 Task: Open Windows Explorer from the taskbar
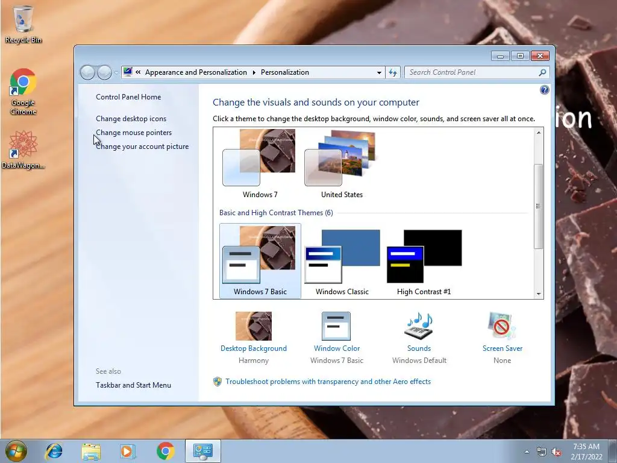[x=91, y=451]
